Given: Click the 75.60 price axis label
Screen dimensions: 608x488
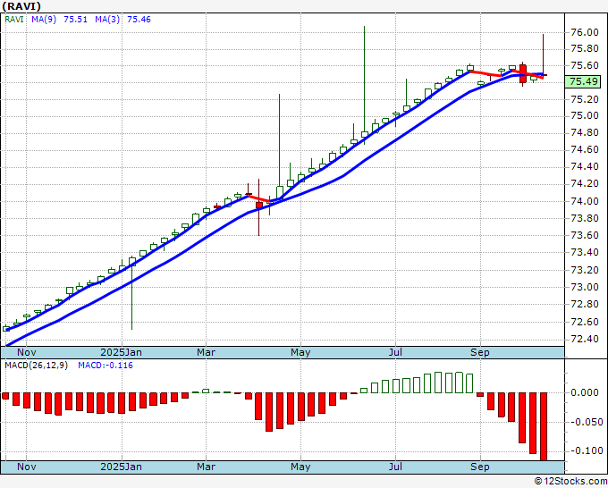Looking at the screenshot, I should coord(585,65).
